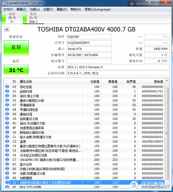Click the attribute list vertical scrollbar thumb
This screenshot has width=173, height=192.
coord(167,133)
